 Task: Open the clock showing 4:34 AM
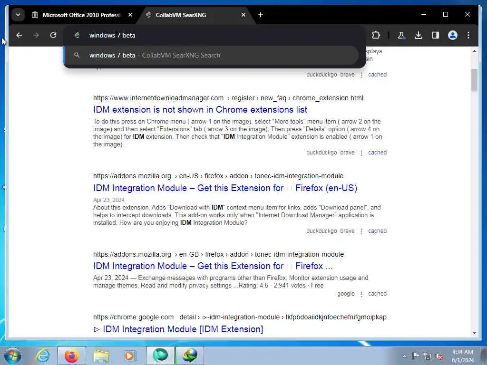point(463,356)
